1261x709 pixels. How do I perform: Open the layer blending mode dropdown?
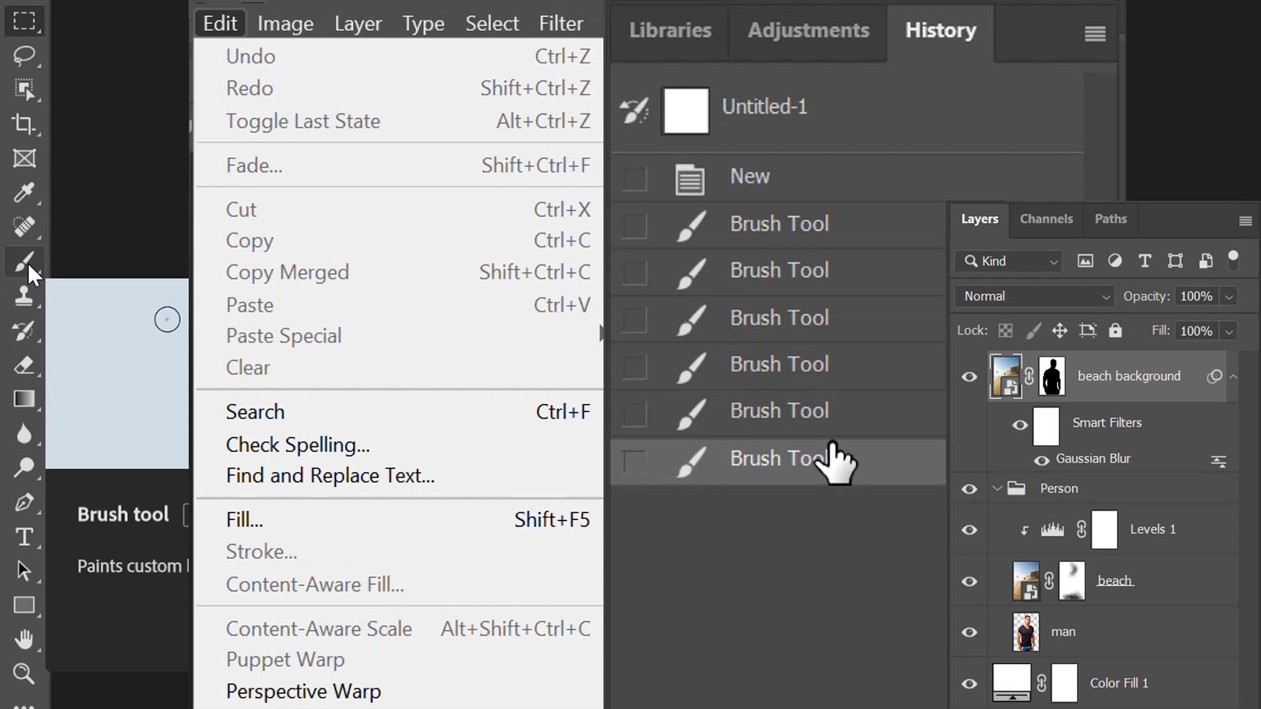[x=1033, y=296]
